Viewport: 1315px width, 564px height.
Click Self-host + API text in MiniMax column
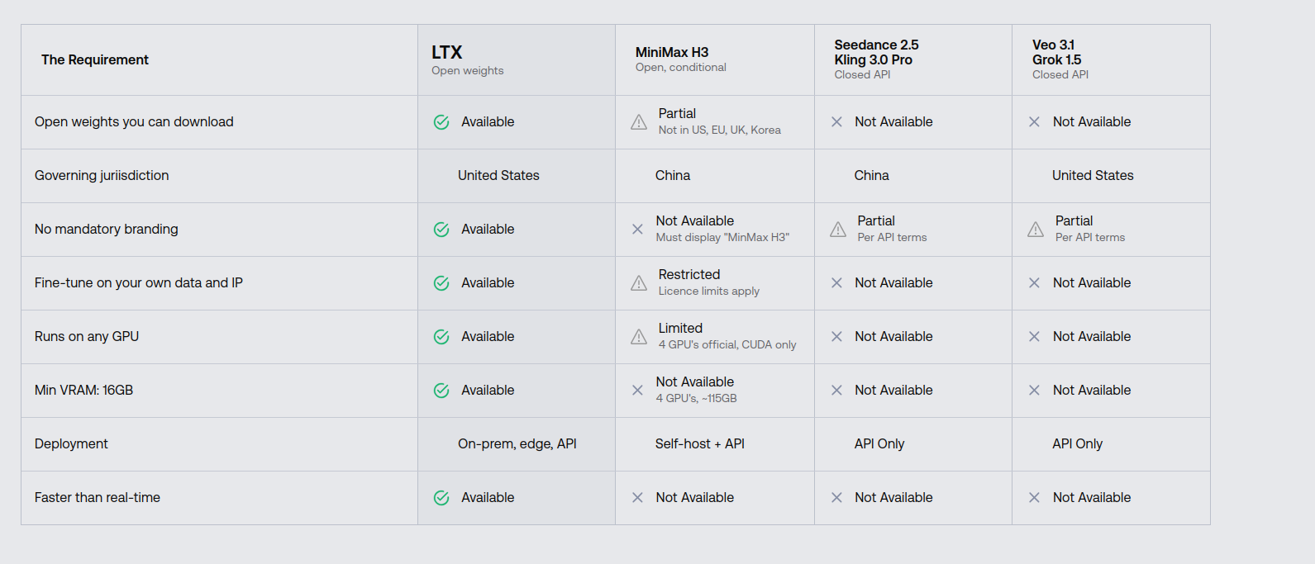700,444
